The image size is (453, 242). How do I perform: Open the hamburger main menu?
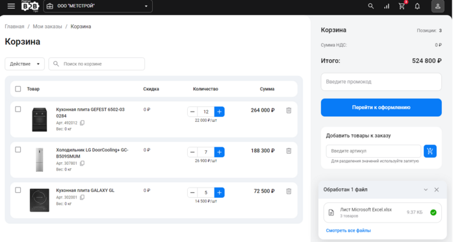pyautogui.click(x=11, y=6)
